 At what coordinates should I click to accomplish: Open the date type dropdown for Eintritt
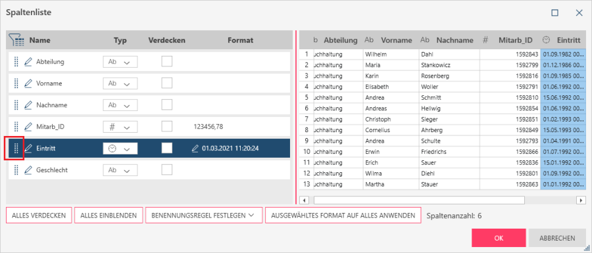tap(120, 149)
